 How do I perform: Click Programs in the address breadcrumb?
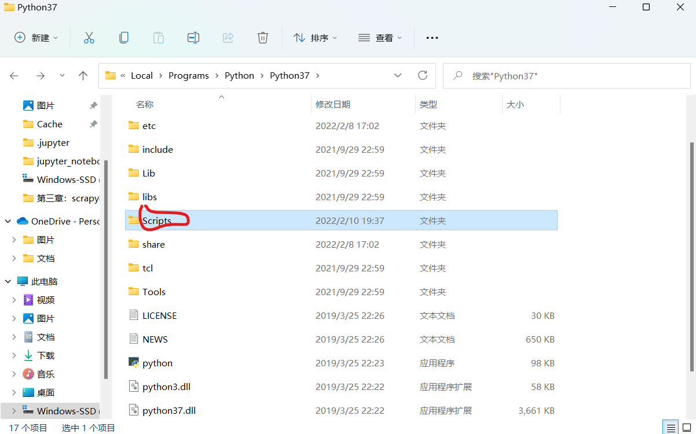189,75
